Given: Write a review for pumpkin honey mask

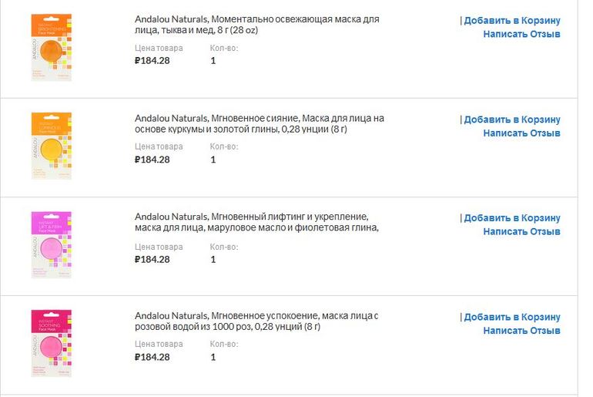Looking at the screenshot, I should [x=521, y=34].
